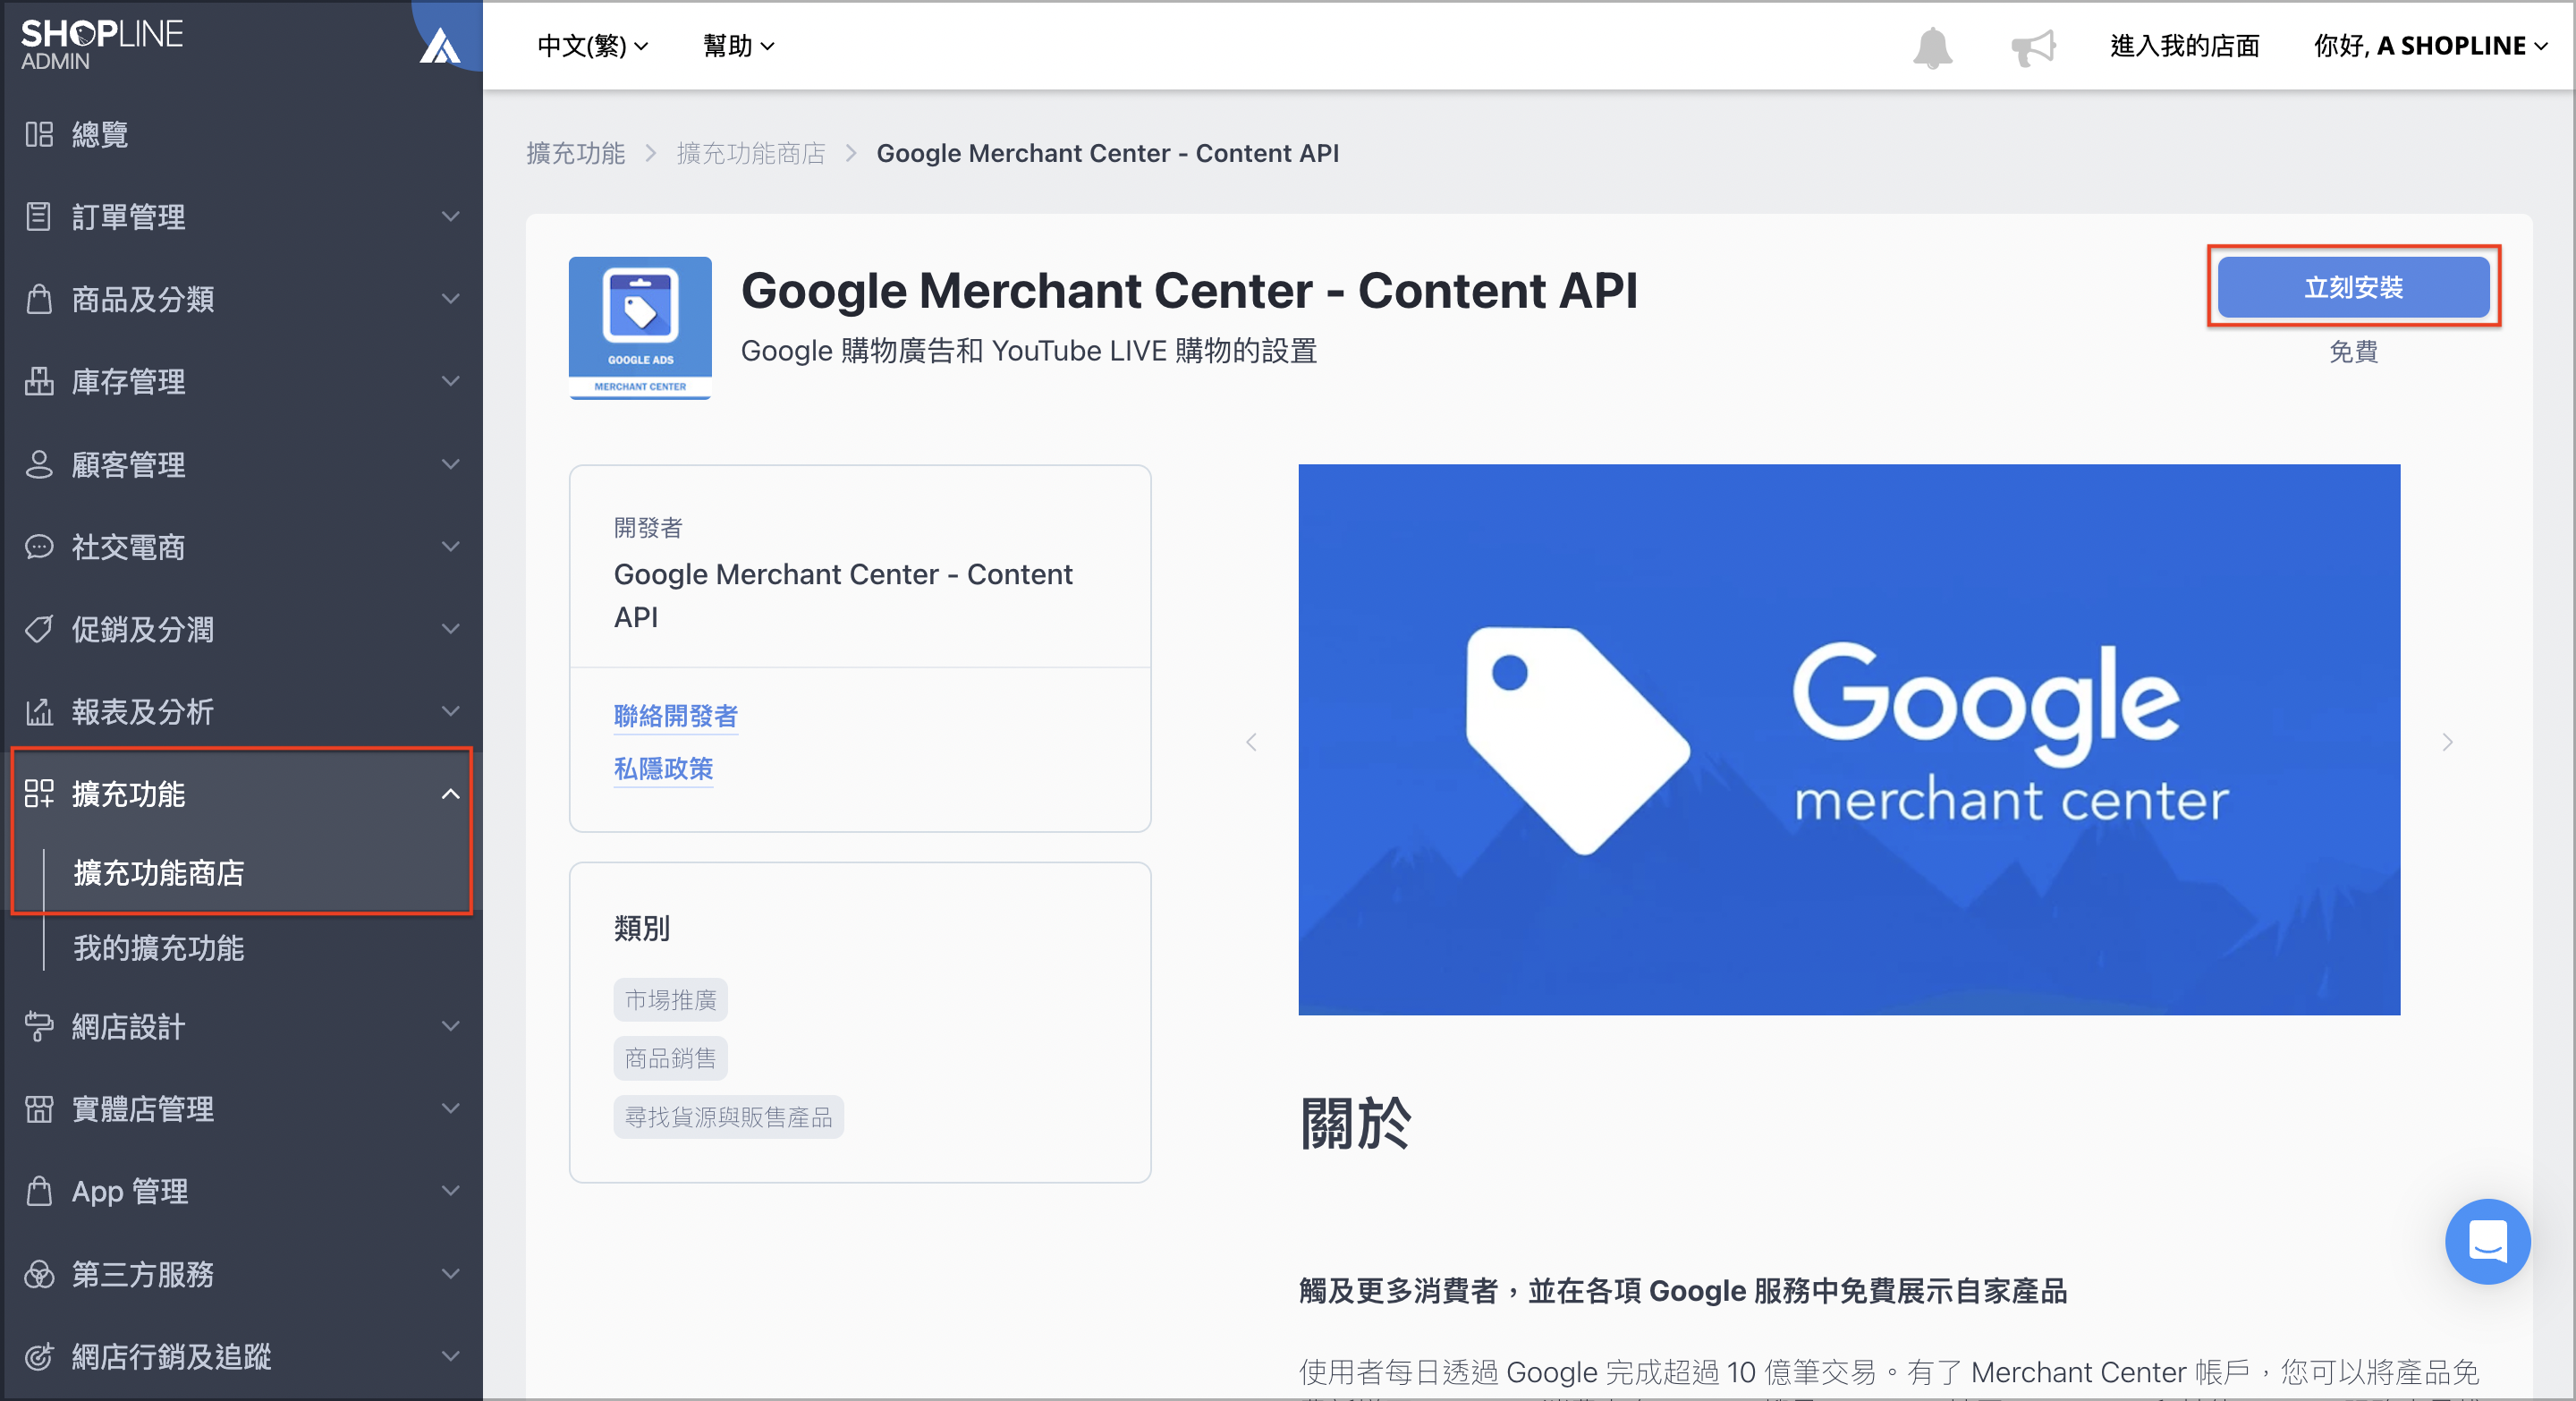Viewport: 2576px width, 1401px height.
Task: Expand the App 管理 menu chevron
Action: click(451, 1191)
